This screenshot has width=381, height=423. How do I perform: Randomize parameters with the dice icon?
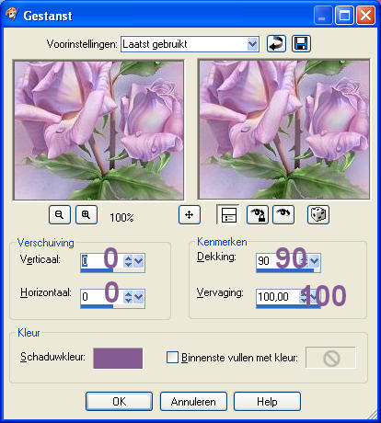pos(318,214)
